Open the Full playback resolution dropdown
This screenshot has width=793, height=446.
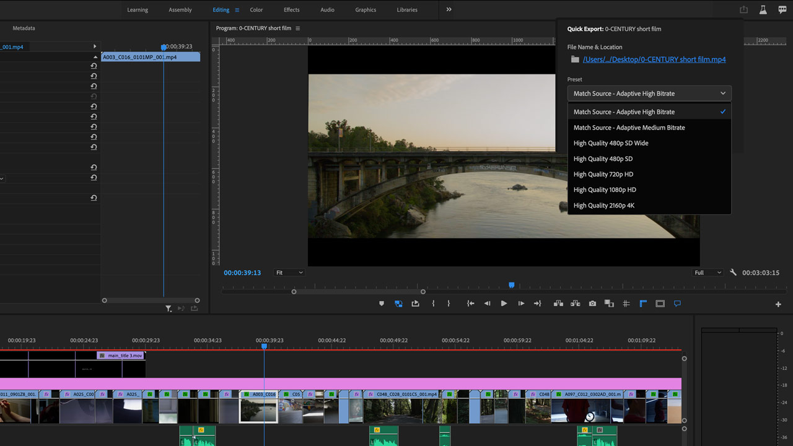click(708, 273)
